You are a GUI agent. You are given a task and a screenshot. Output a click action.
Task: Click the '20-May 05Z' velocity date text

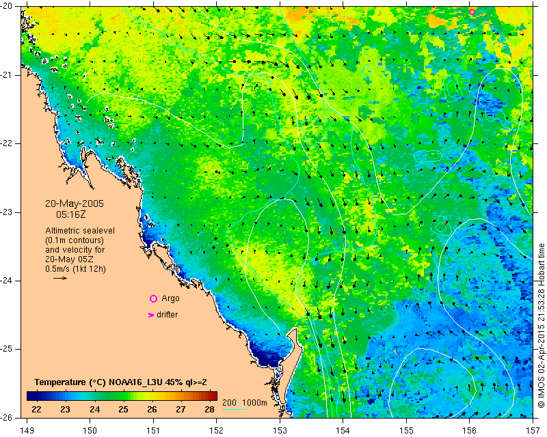pos(69,259)
